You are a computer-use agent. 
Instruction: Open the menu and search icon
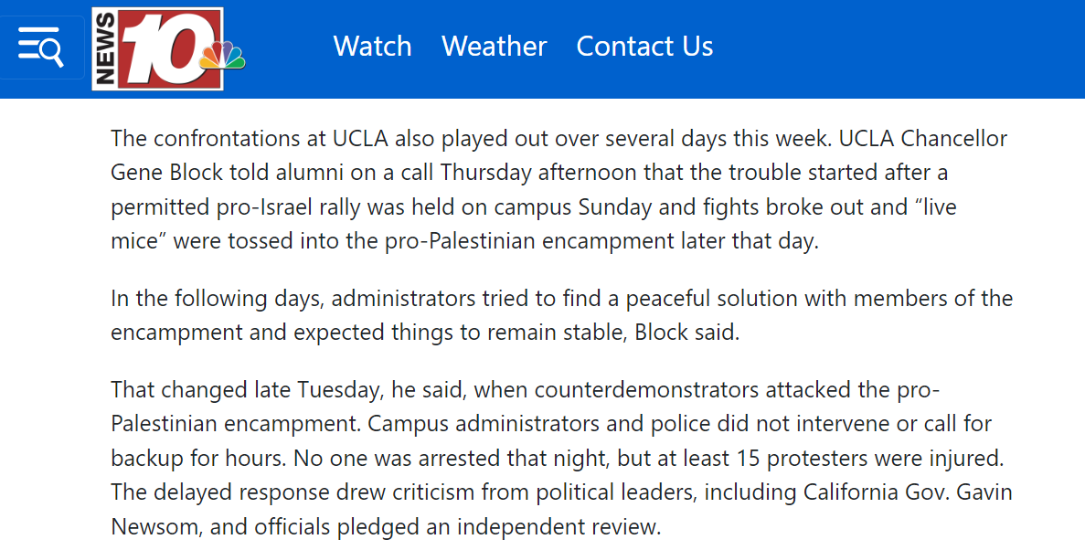pyautogui.click(x=41, y=47)
